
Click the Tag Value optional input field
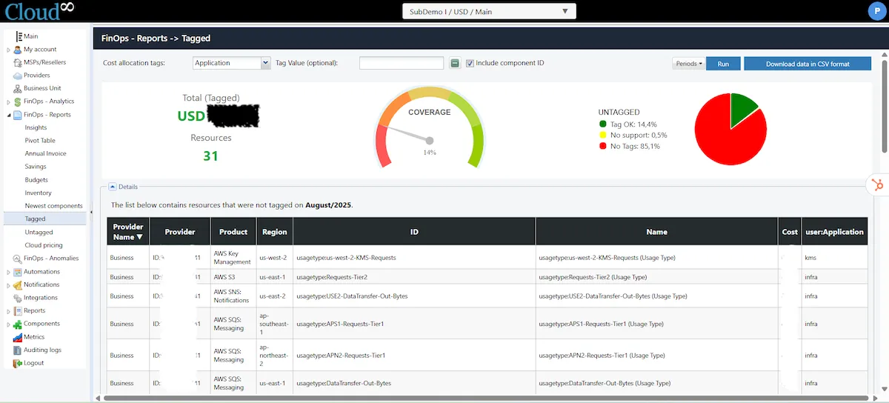coord(401,64)
